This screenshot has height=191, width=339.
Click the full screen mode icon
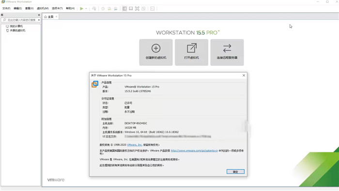pyautogui.click(x=137, y=9)
